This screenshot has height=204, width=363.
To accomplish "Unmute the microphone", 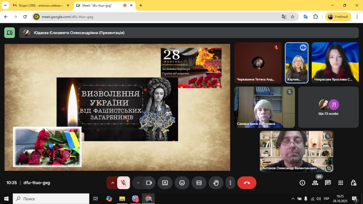I will tap(123, 183).
